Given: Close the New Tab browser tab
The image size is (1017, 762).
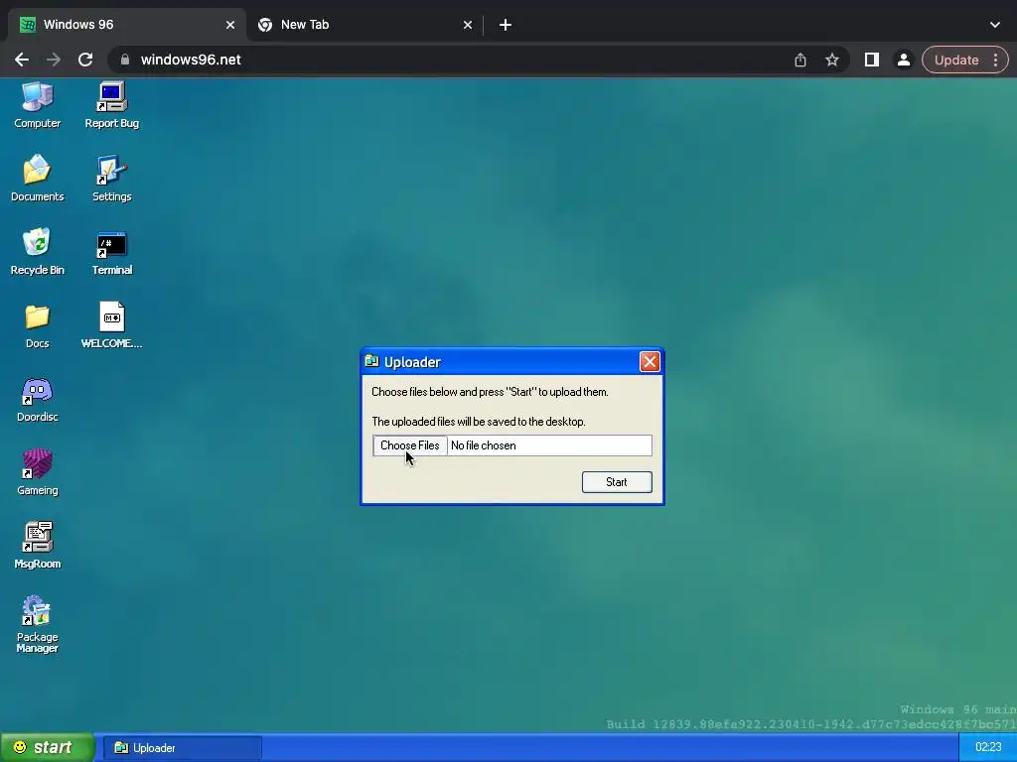Looking at the screenshot, I should [468, 25].
